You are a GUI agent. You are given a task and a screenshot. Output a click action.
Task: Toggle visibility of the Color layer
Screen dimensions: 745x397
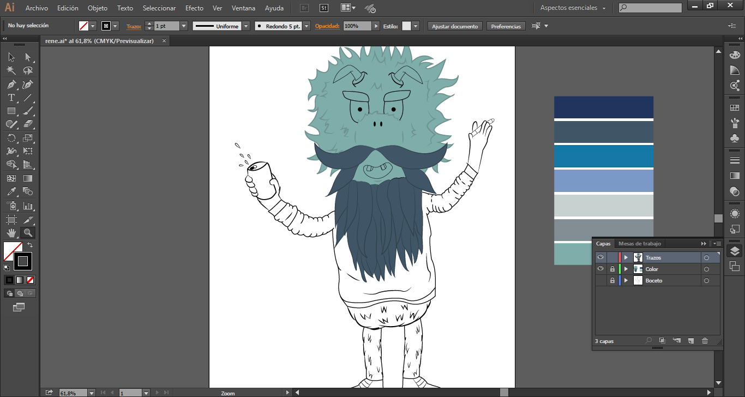pyautogui.click(x=600, y=269)
